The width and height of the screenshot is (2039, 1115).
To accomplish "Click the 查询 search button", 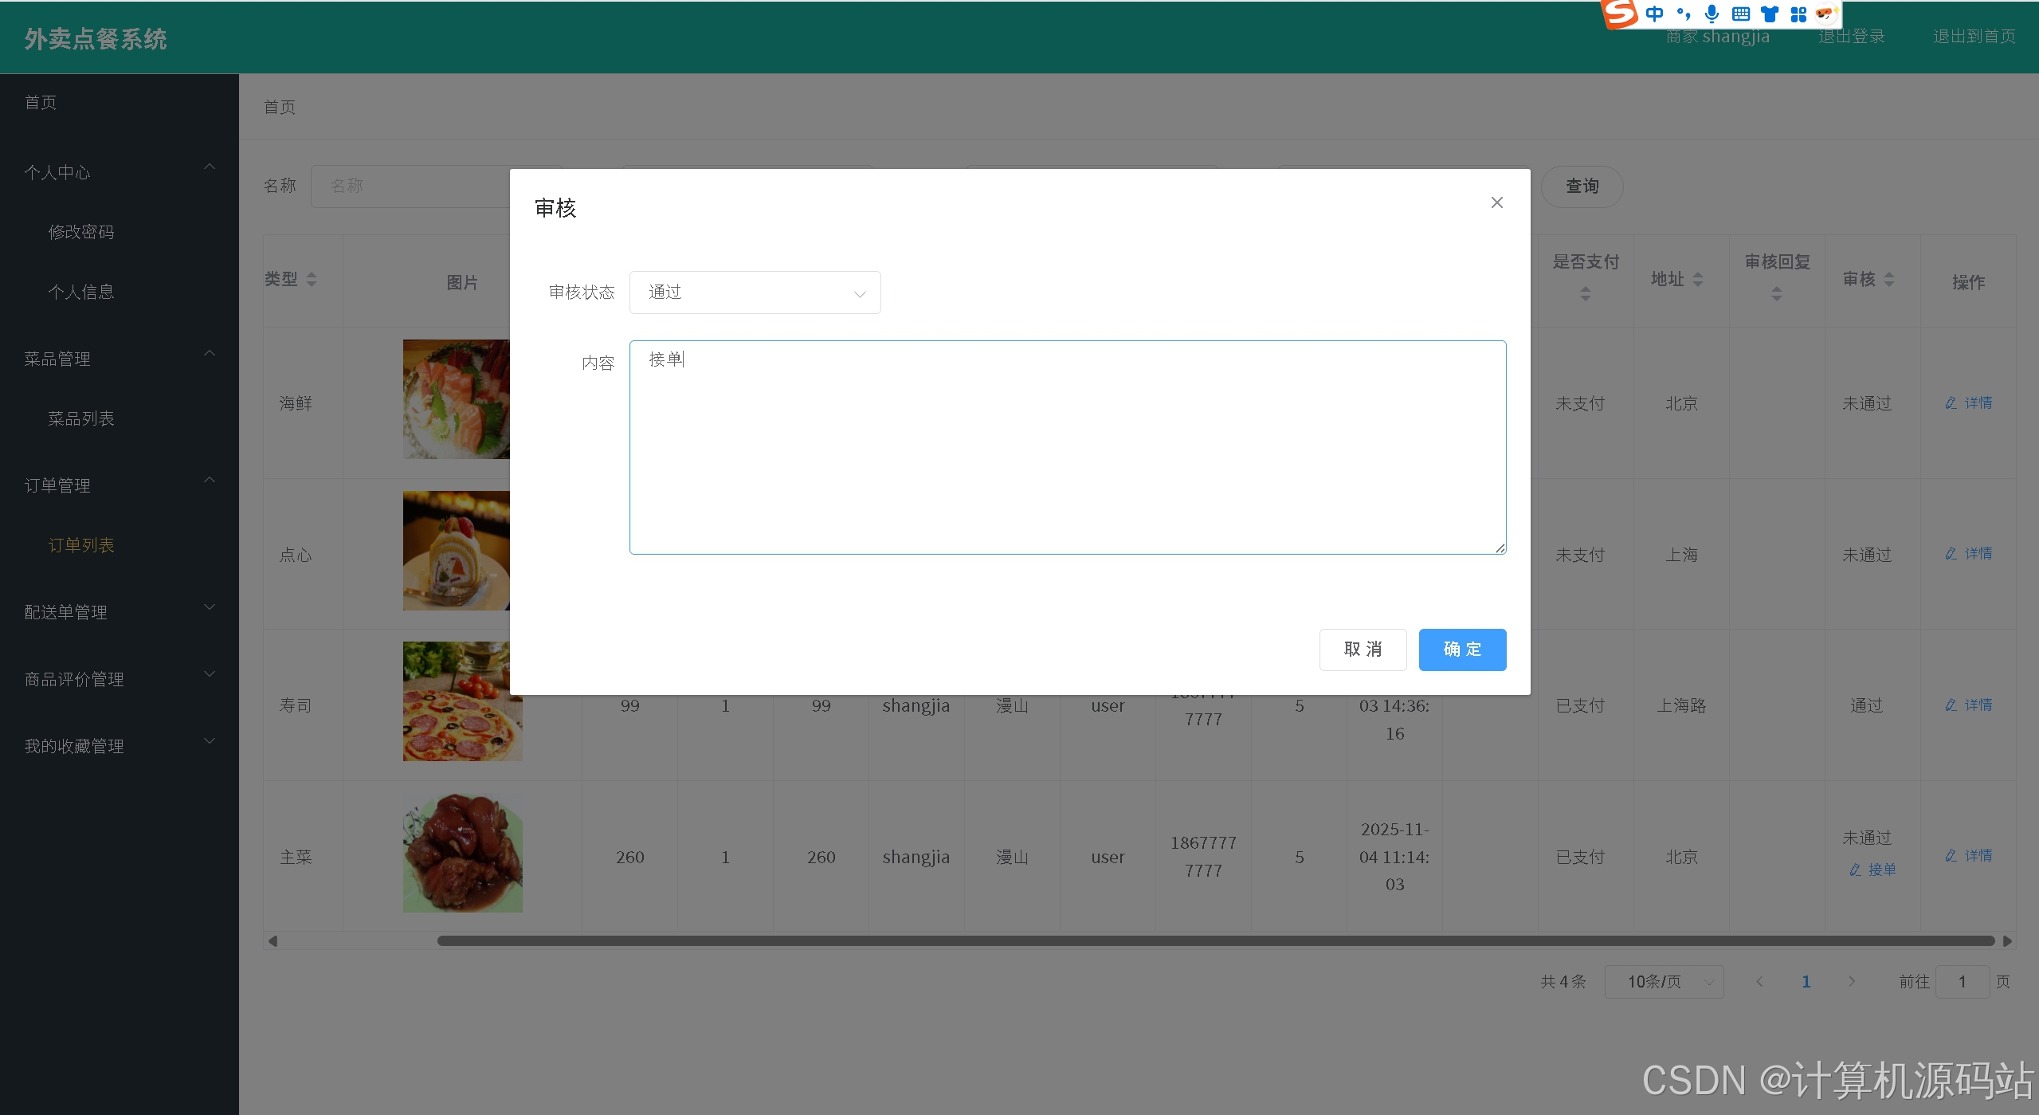I will tap(1582, 186).
